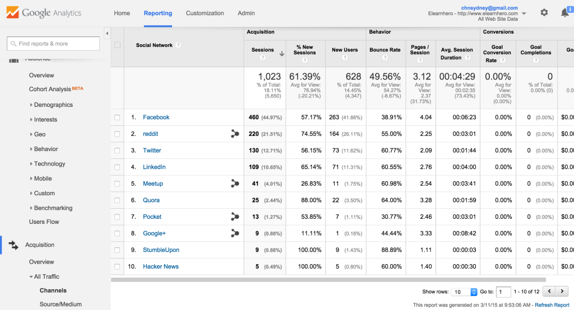Check the Pocket row checkbox
This screenshot has height=310, width=574.
pos(117,217)
